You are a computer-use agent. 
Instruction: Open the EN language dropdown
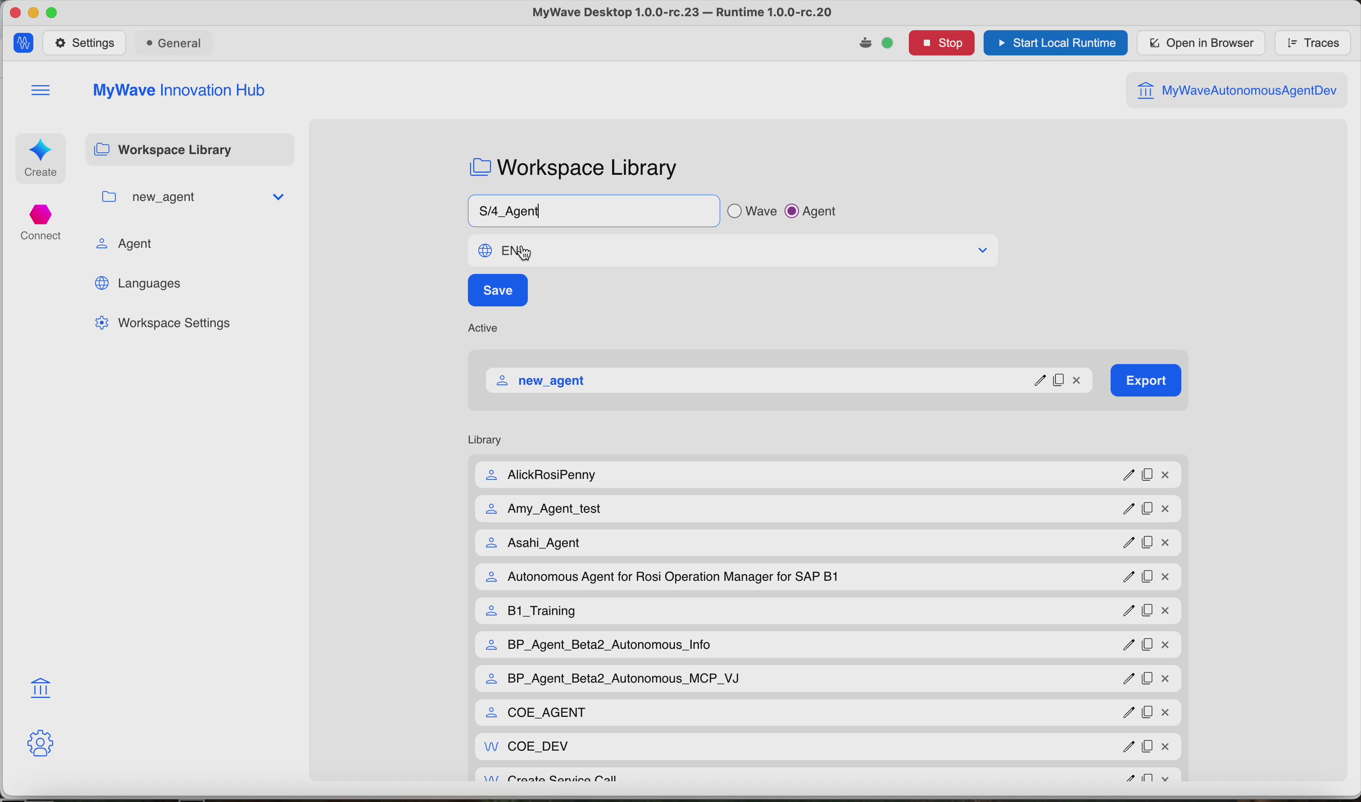coord(732,251)
